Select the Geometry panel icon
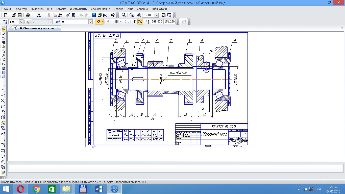This screenshot has width=345, height=194. pyautogui.click(x=4, y=30)
